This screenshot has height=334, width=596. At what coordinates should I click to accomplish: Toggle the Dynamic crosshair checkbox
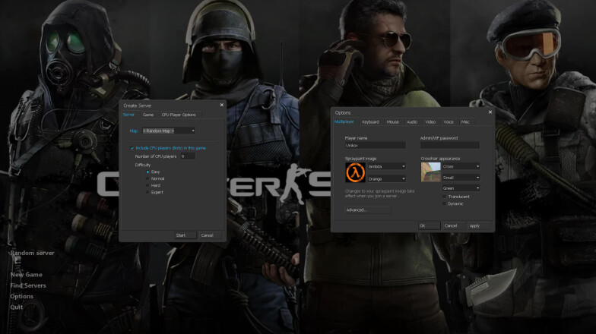click(444, 203)
